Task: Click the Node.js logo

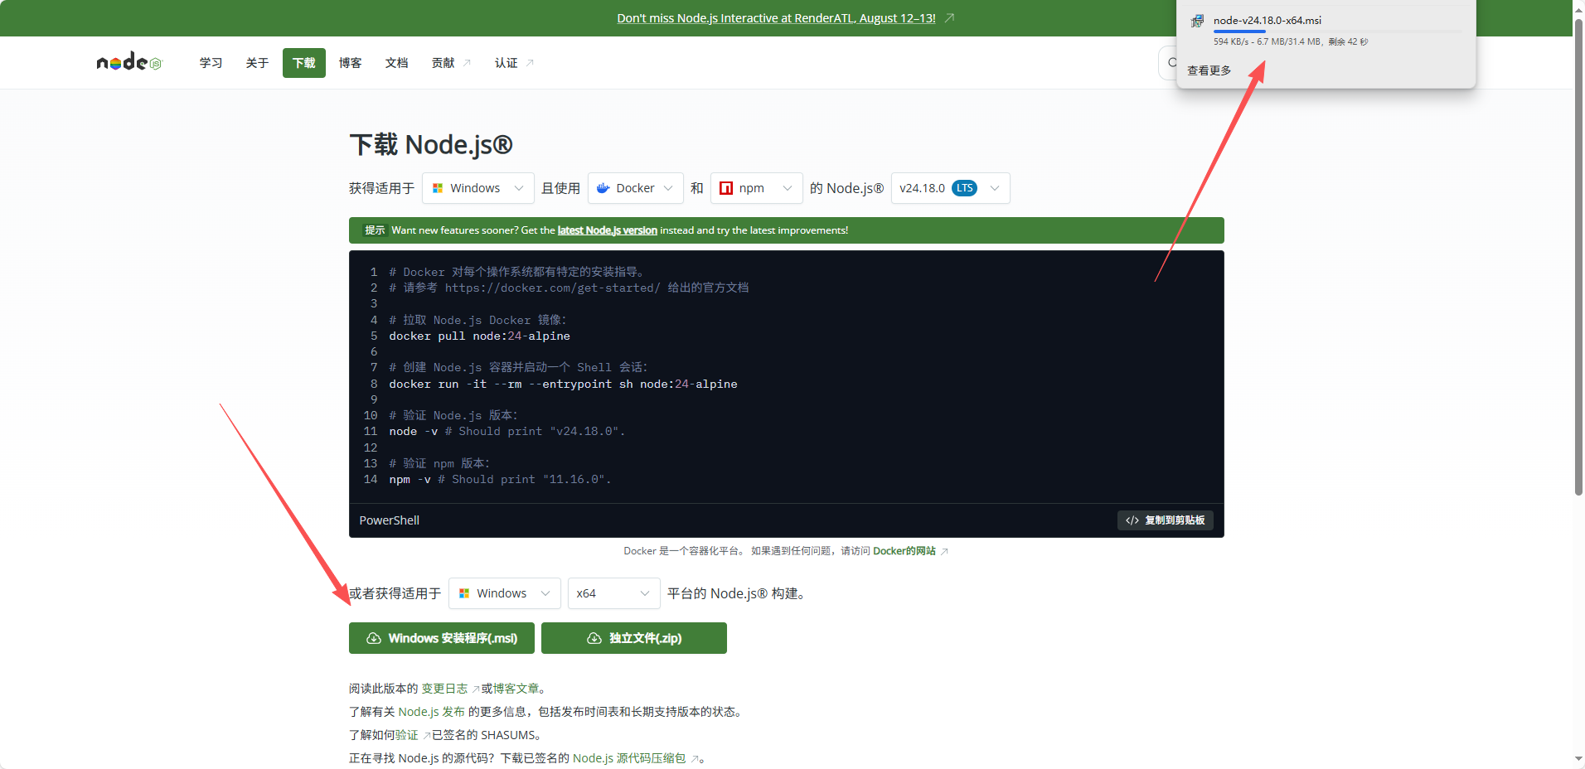Action: [129, 62]
